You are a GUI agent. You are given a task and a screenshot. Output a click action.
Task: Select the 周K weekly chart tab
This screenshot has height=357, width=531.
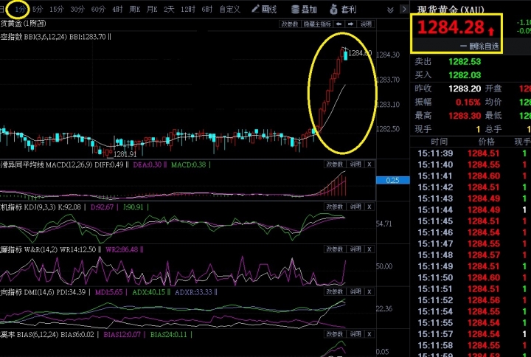pyautogui.click(x=134, y=10)
